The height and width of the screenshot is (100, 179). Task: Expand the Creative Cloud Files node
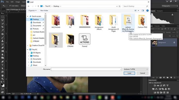[28, 46]
